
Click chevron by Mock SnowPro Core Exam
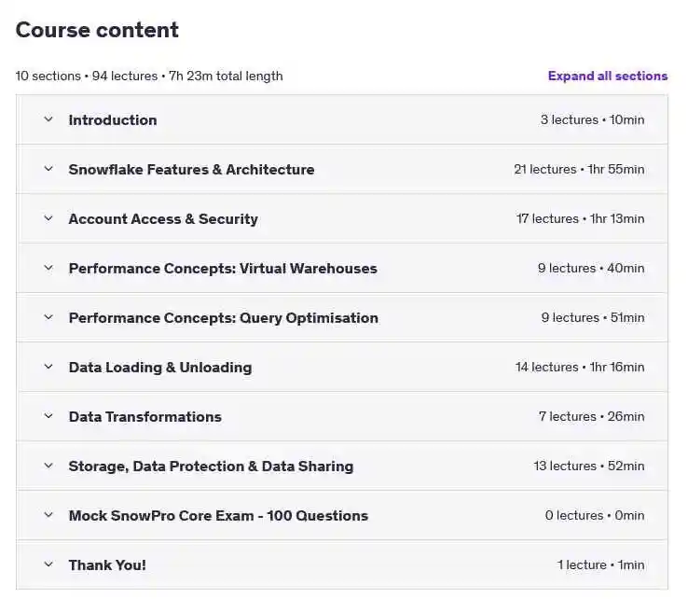(x=48, y=515)
